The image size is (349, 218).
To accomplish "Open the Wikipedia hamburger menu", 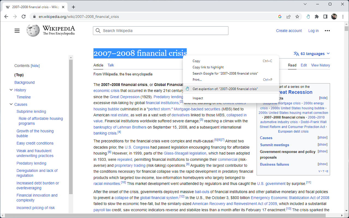I will 17,31.
